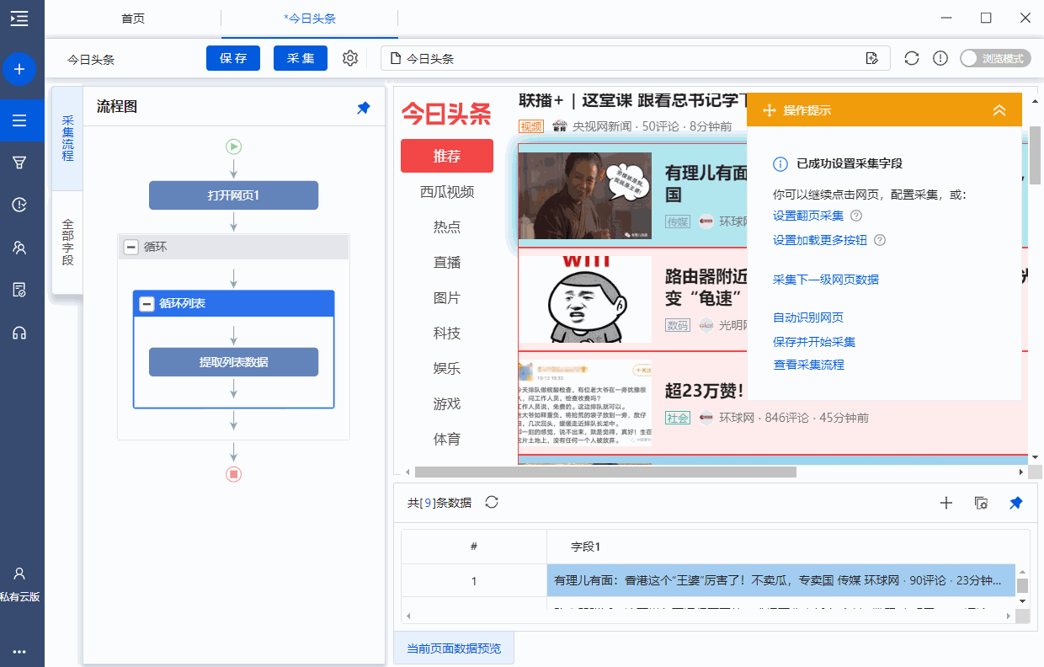This screenshot has height=667, width=1044.
Task: Open the task list sidebar icon
Action: [19, 120]
